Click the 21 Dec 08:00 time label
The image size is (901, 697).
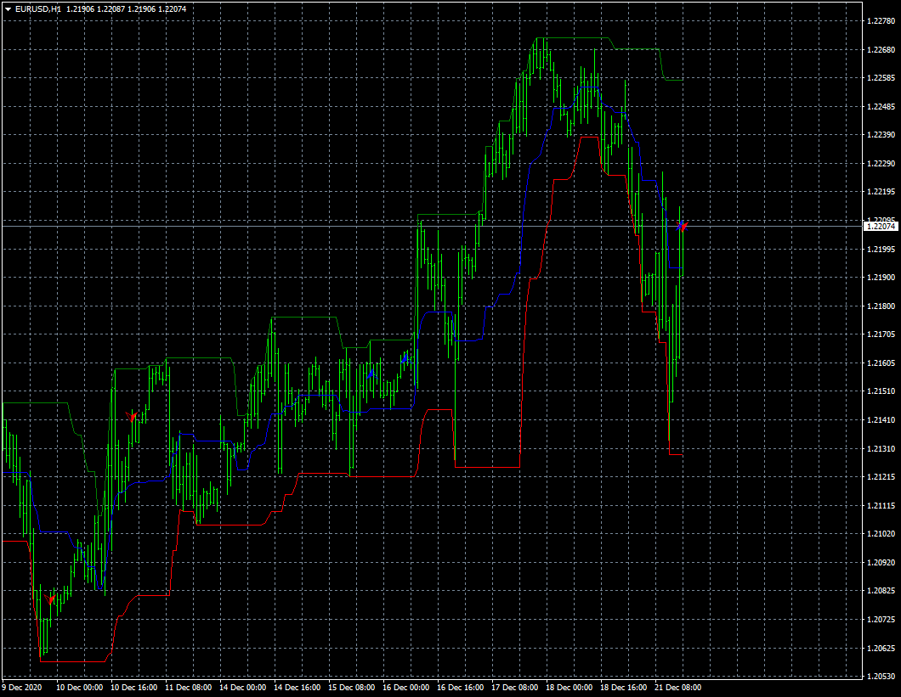click(678, 688)
